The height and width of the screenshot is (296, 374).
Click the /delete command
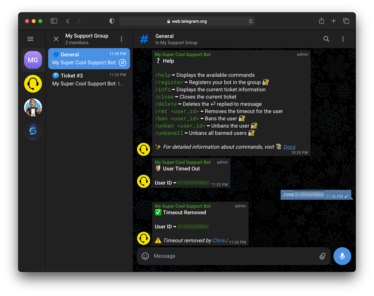click(166, 104)
